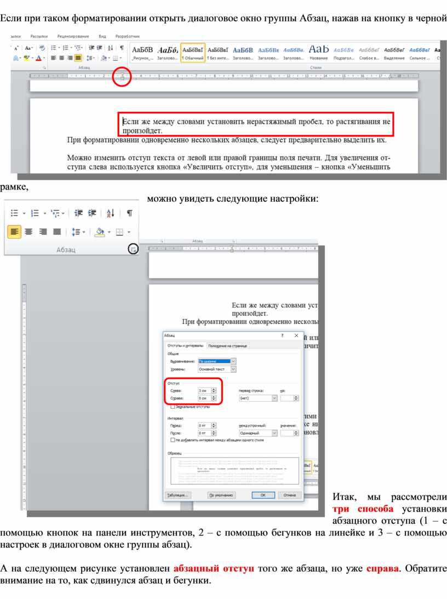Image resolution: width=447 pixels, height=599 pixels.
Task: Expand Bullets dropdown arrow in enlarged panel
Action: pos(24,213)
